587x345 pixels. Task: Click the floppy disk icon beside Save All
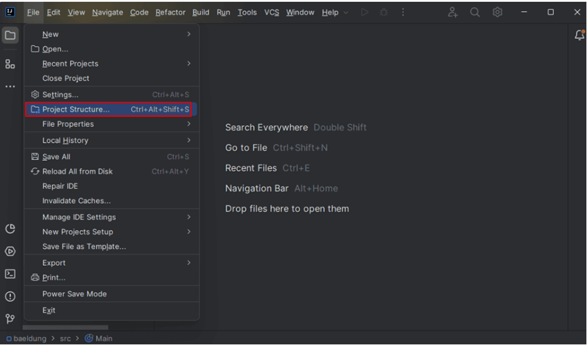click(x=35, y=157)
